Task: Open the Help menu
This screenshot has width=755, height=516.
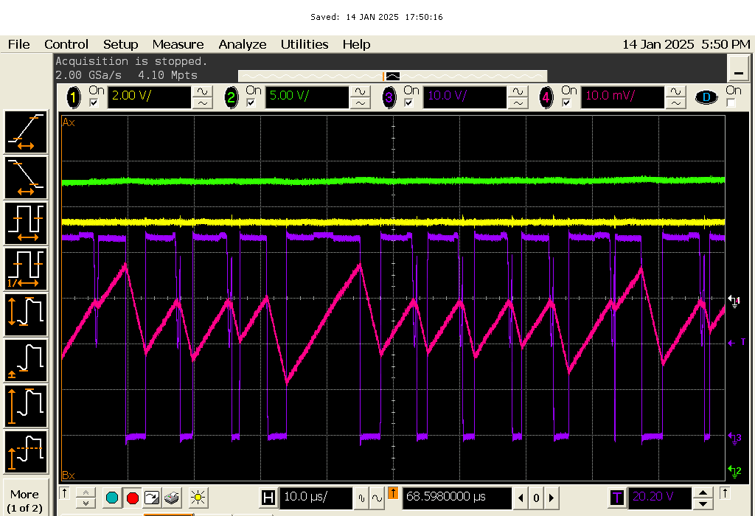Action: [x=356, y=44]
